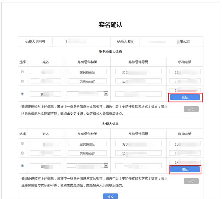The width and height of the screenshot is (223, 199).
Task: Click 移动电话 header in 财务负责人信息 table
Action: pos(185,62)
